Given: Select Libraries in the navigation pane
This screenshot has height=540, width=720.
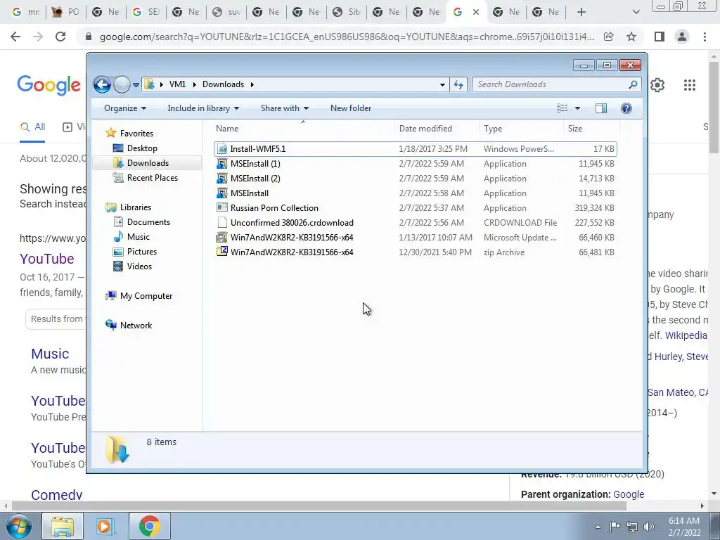Looking at the screenshot, I should (x=136, y=207).
